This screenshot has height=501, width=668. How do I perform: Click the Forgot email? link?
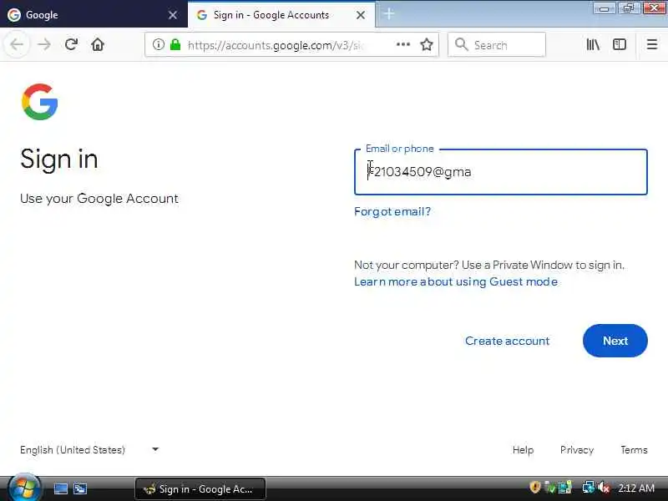coord(392,212)
